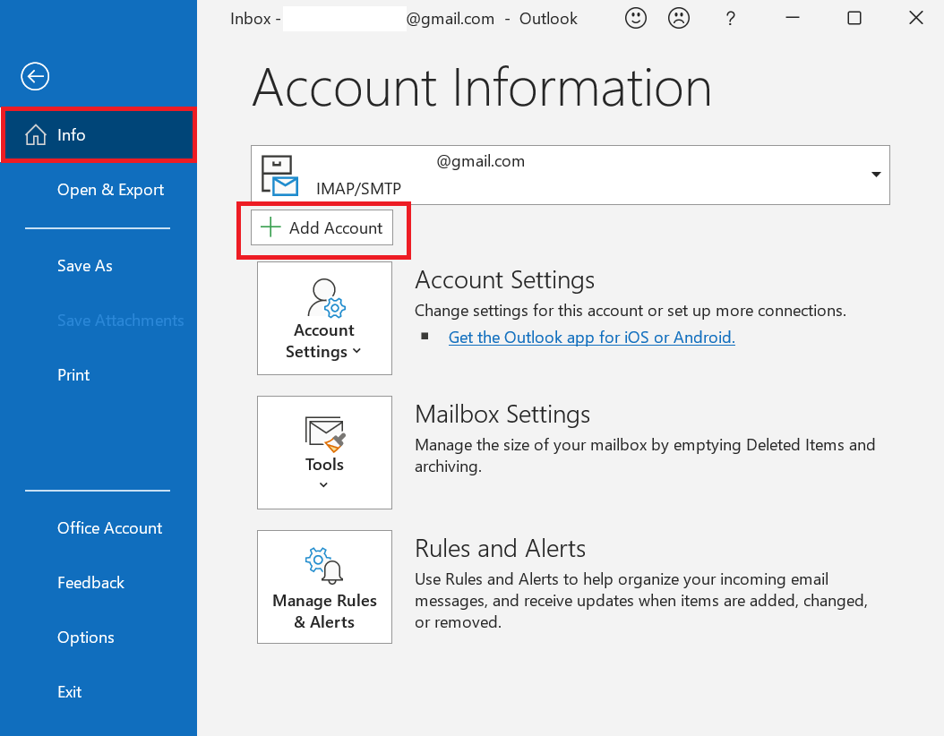Click the Add Account button
This screenshot has width=944, height=736.
322,227
